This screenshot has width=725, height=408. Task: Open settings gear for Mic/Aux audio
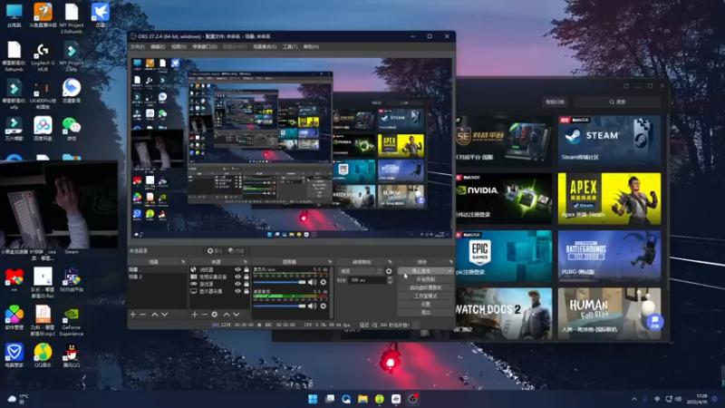[324, 282]
